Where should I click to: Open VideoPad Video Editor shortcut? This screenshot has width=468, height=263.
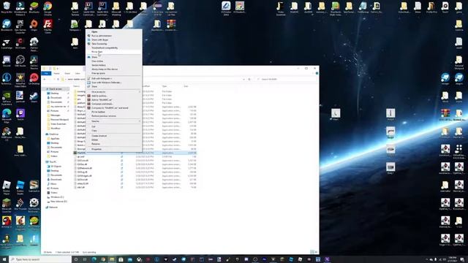(20, 80)
